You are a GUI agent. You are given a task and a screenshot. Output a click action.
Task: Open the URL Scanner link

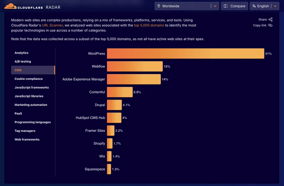pyautogui.click(x=52, y=25)
